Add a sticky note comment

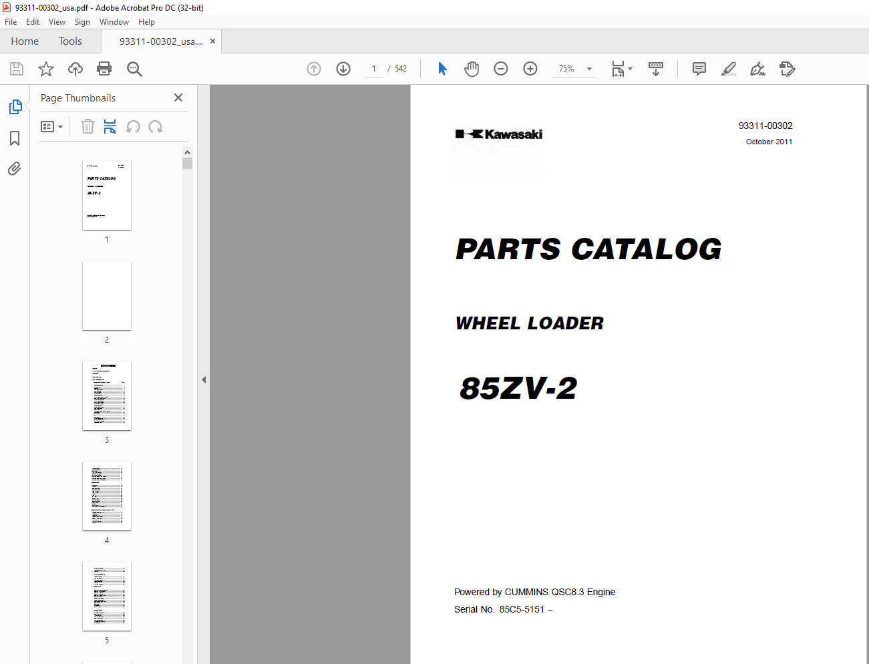699,69
